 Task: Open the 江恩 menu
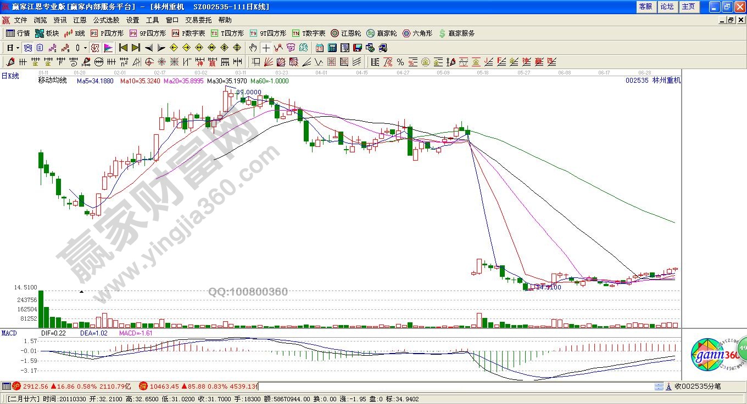80,20
